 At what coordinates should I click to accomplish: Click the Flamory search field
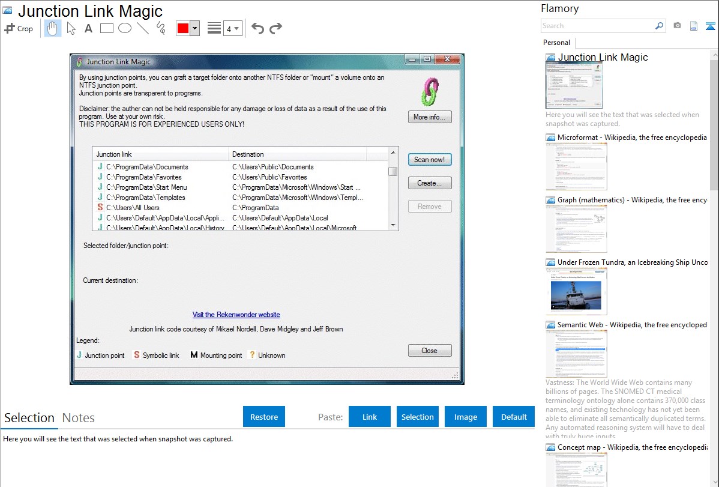[x=597, y=26]
